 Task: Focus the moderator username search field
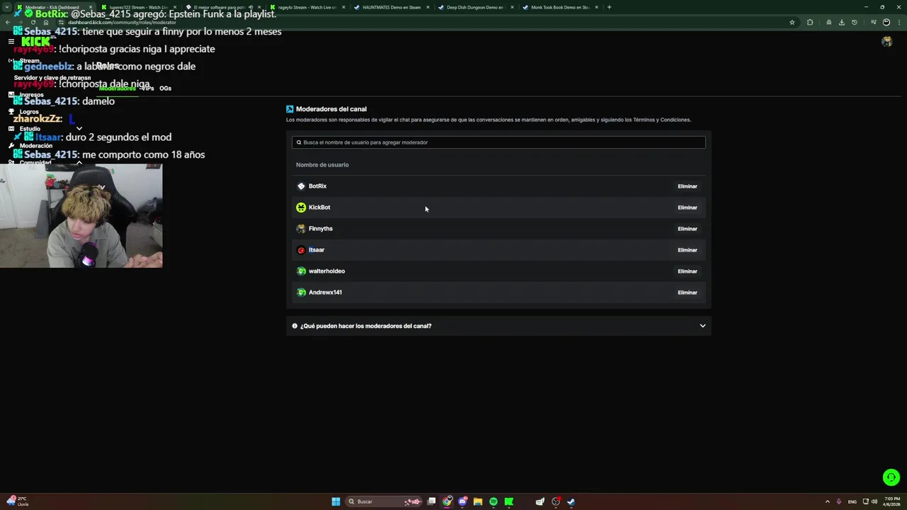point(499,142)
